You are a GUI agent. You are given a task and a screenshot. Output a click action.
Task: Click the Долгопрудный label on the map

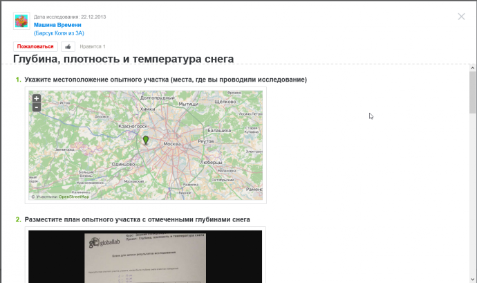click(x=158, y=98)
